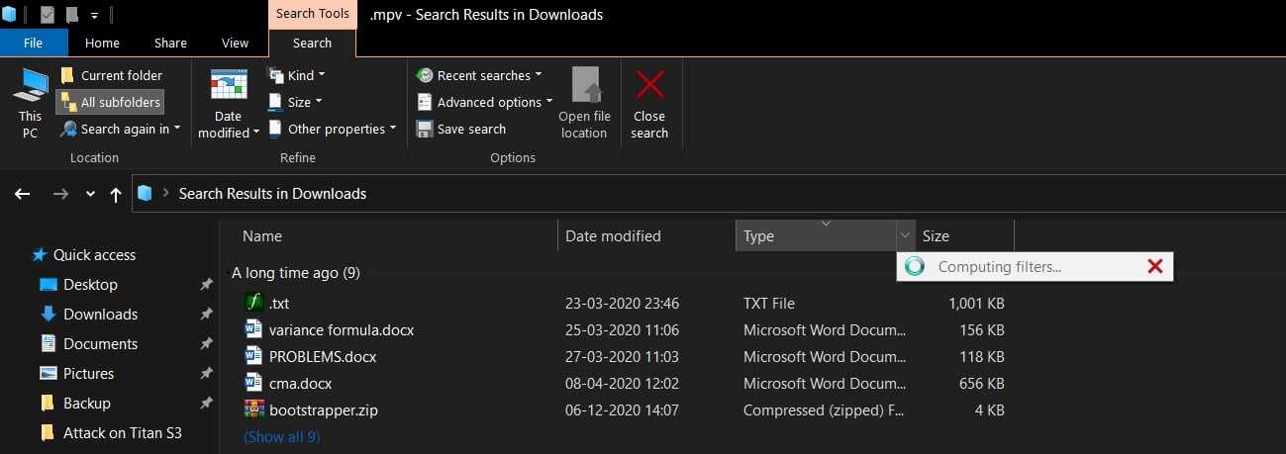
Task: Click TXT File type cell
Action: (769, 303)
